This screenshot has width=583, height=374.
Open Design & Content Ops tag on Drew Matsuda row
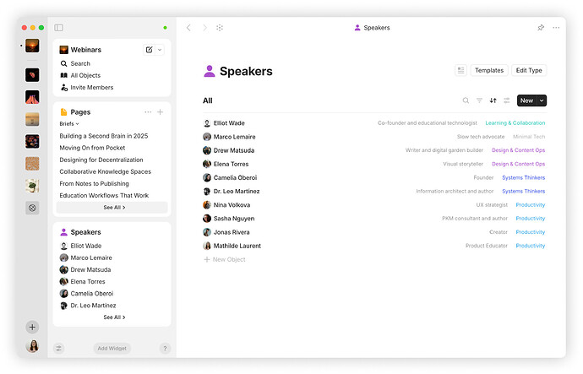pyautogui.click(x=518, y=150)
